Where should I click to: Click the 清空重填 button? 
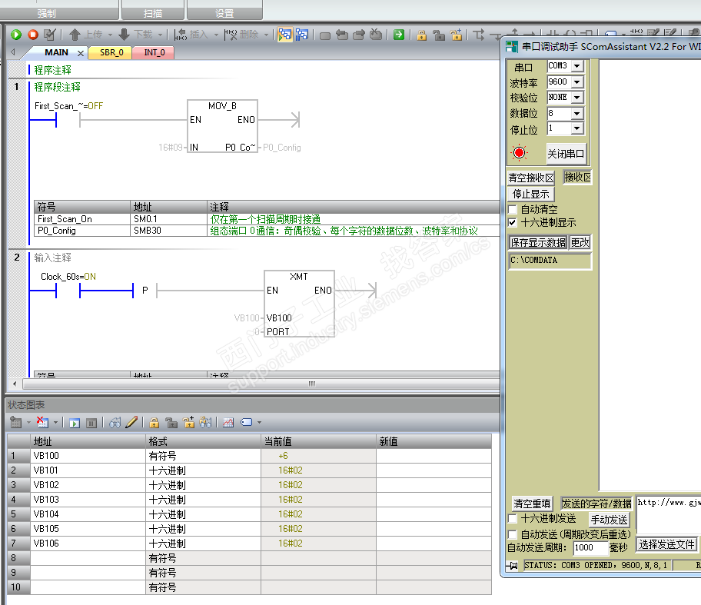pyautogui.click(x=532, y=504)
